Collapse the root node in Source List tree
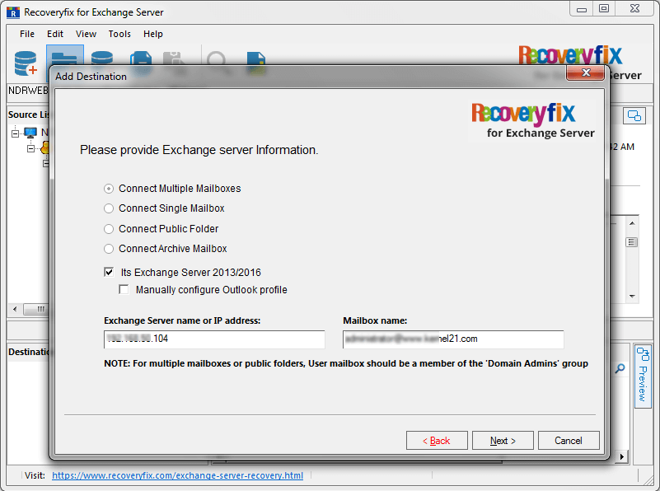This screenshot has width=660, height=491. pyautogui.click(x=15, y=133)
